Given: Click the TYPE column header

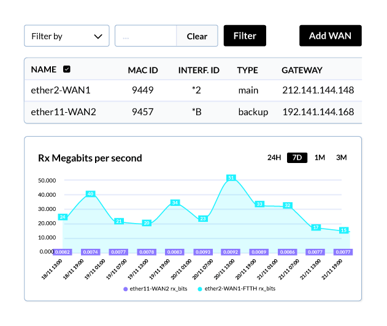Looking at the screenshot, I should tap(248, 70).
